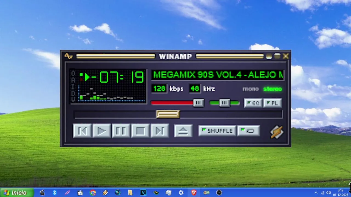Click the mono indicator
This screenshot has height=197, width=351.
tap(251, 89)
